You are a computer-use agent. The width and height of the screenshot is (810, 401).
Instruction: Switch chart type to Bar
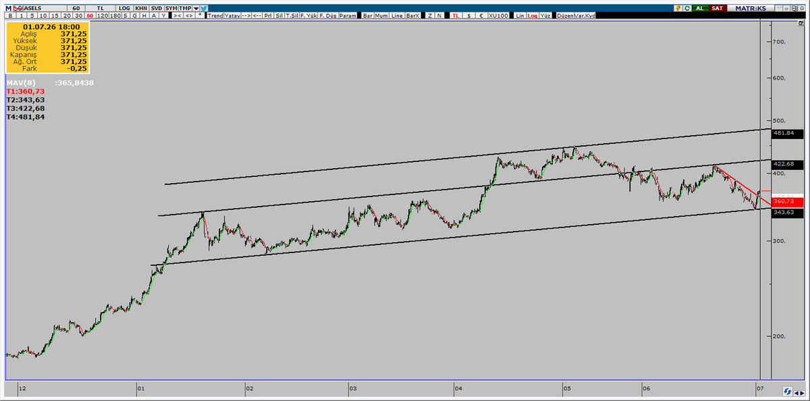(x=368, y=16)
